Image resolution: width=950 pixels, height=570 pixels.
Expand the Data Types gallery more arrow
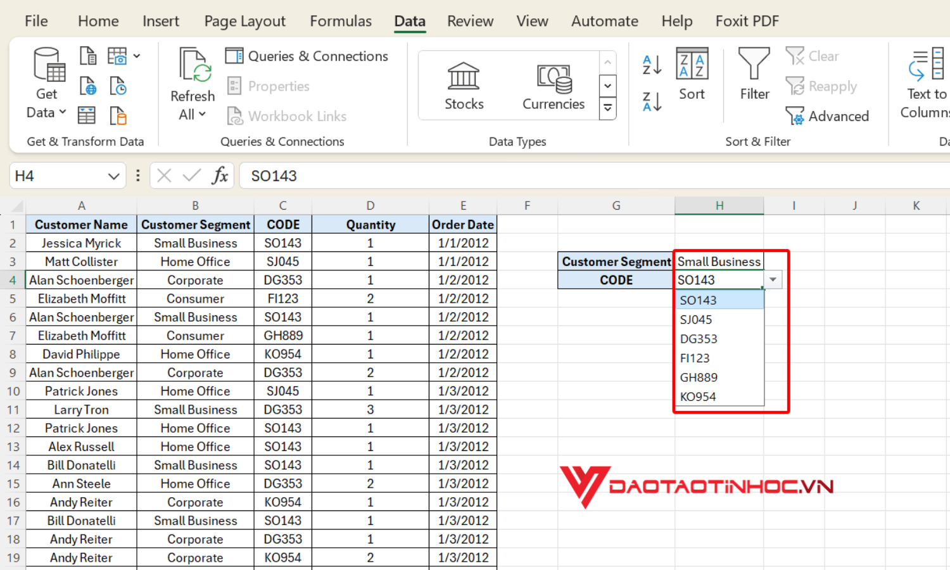pyautogui.click(x=607, y=108)
